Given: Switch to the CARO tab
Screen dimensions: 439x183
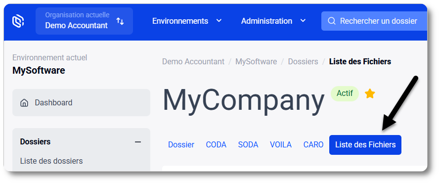Looking at the screenshot, I should click(313, 144).
